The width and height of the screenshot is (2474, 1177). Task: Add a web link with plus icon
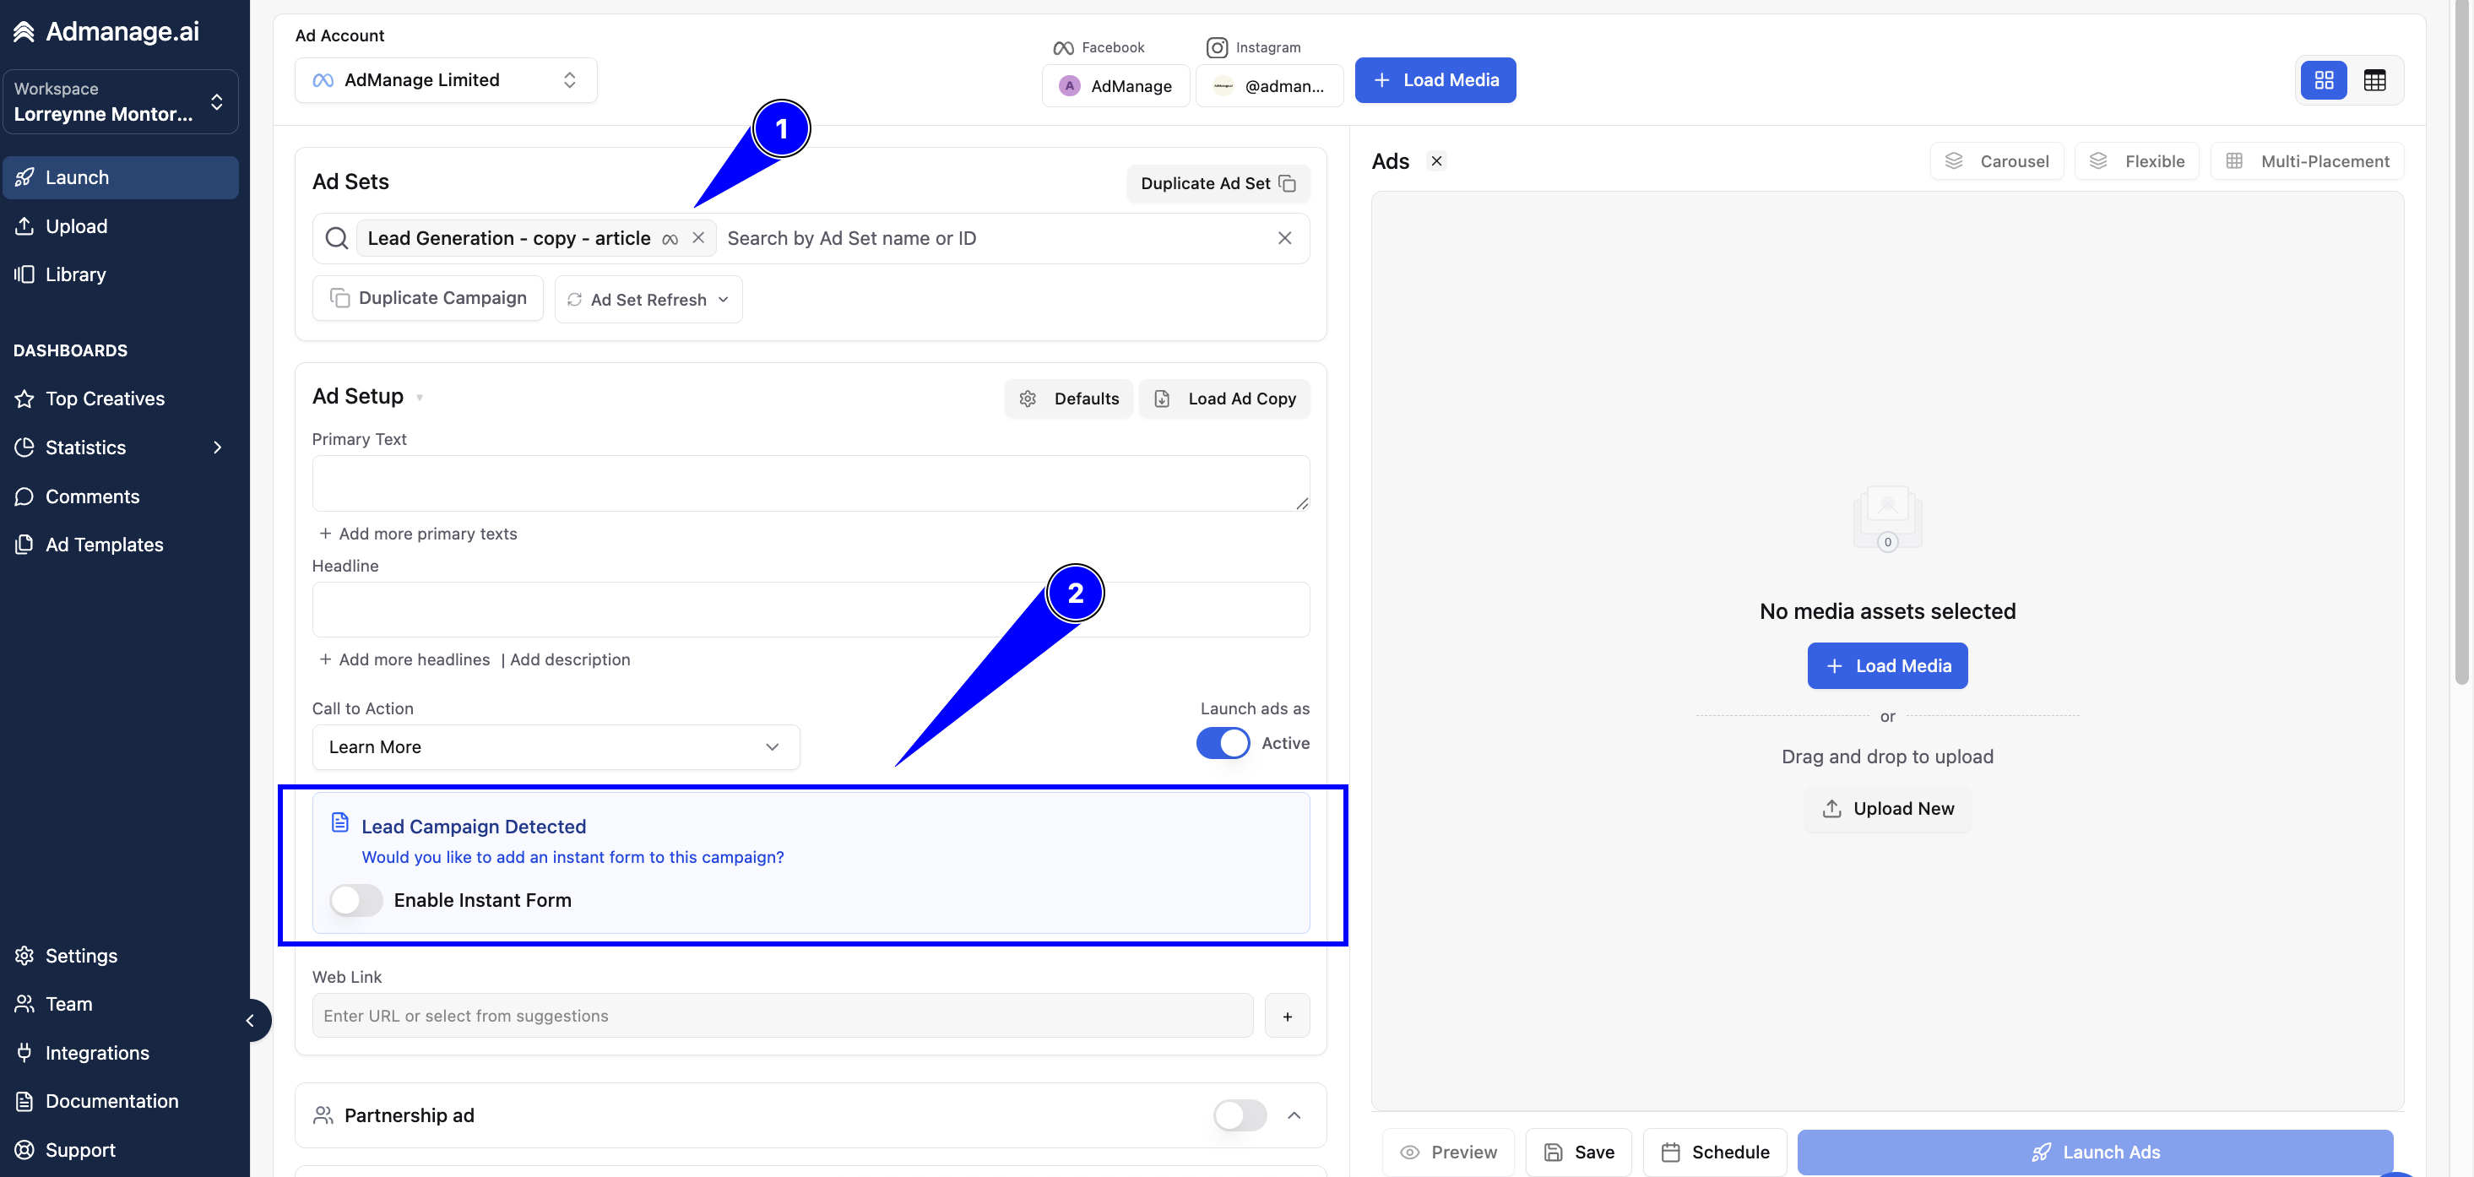coord(1287,1016)
